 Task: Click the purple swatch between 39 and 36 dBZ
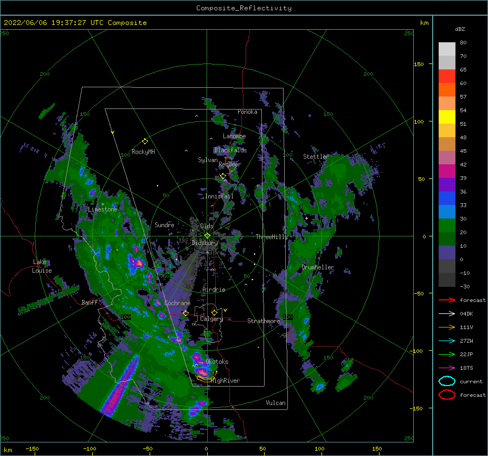pyautogui.click(x=447, y=185)
